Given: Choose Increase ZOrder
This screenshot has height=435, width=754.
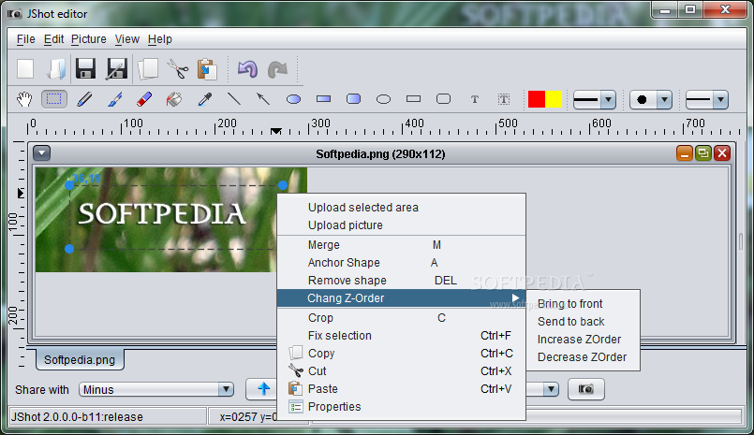Looking at the screenshot, I should coord(584,340).
